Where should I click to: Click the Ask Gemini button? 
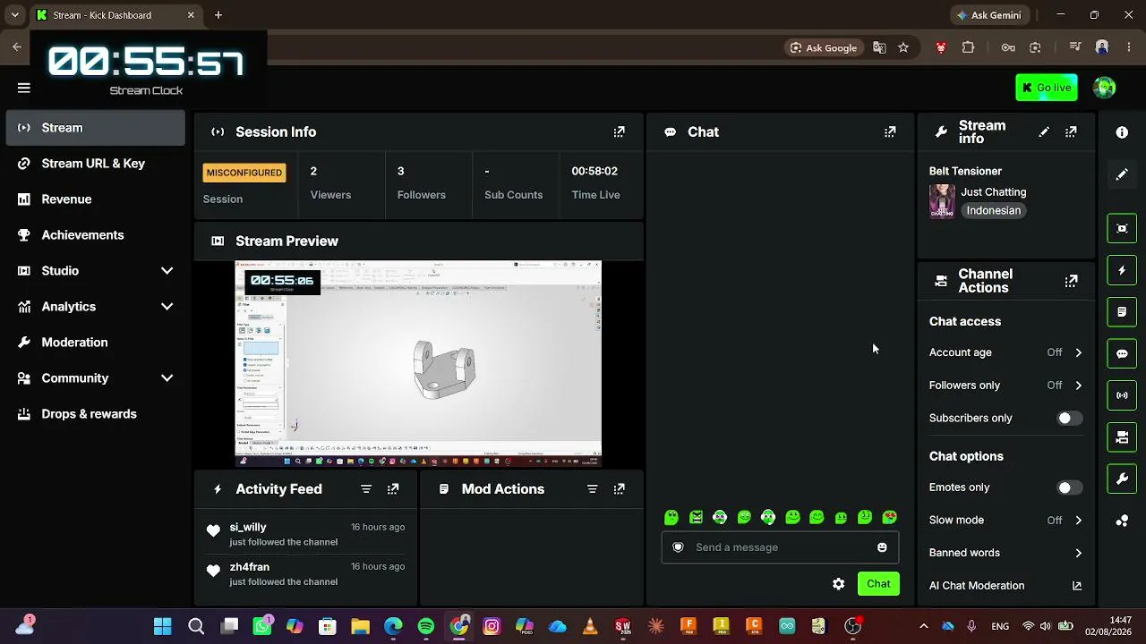[x=988, y=15]
